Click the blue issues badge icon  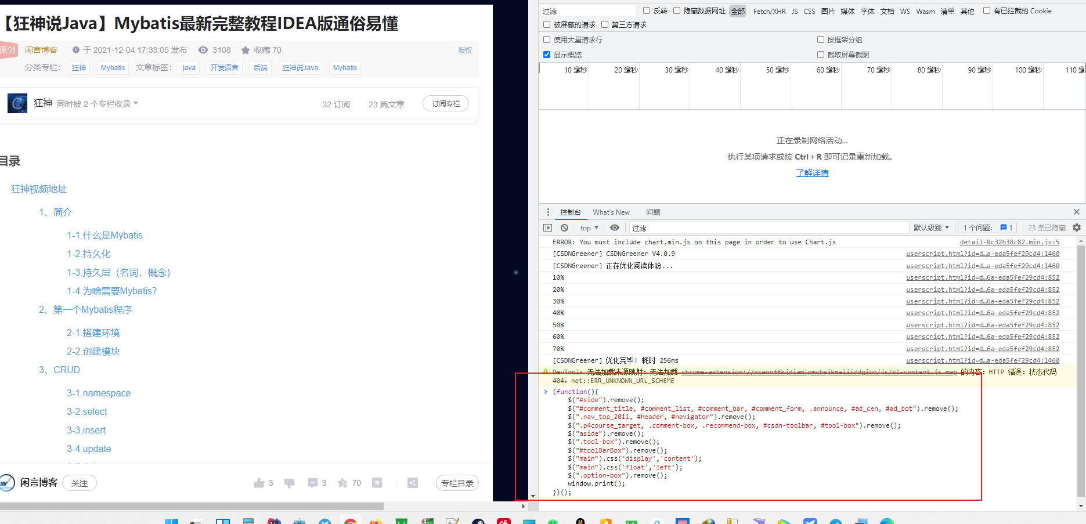point(1004,227)
